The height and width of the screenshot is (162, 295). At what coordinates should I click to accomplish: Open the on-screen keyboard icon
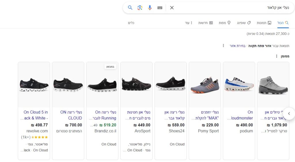point(160,8)
